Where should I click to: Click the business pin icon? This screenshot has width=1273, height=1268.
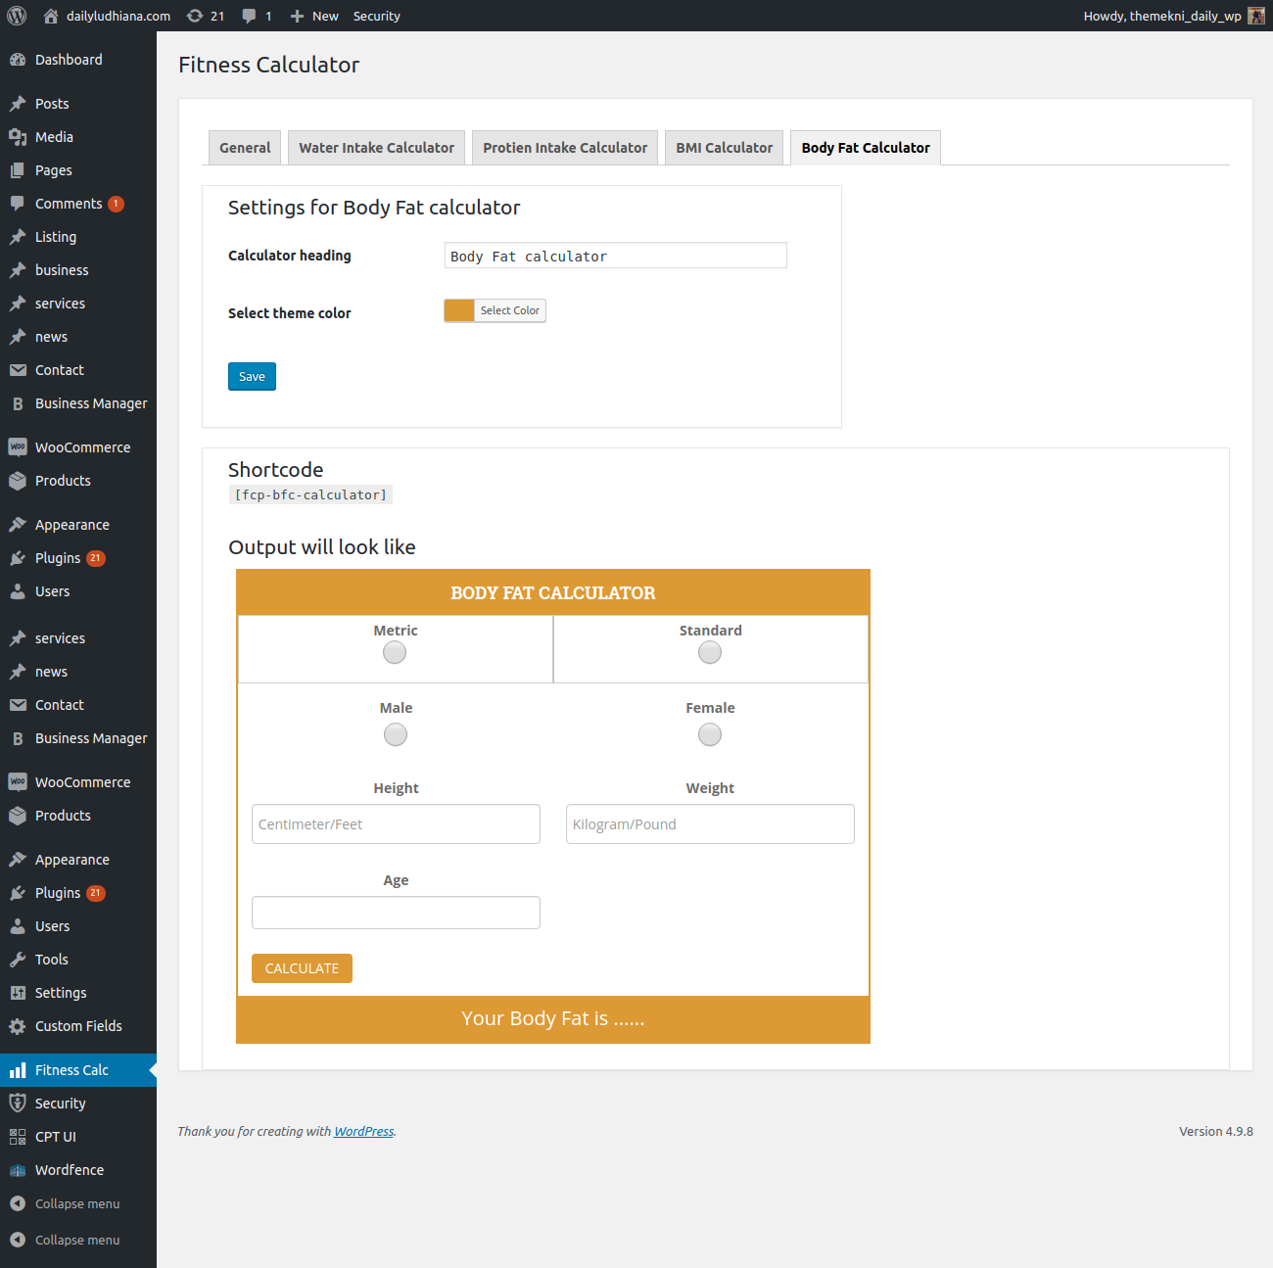pyautogui.click(x=18, y=270)
